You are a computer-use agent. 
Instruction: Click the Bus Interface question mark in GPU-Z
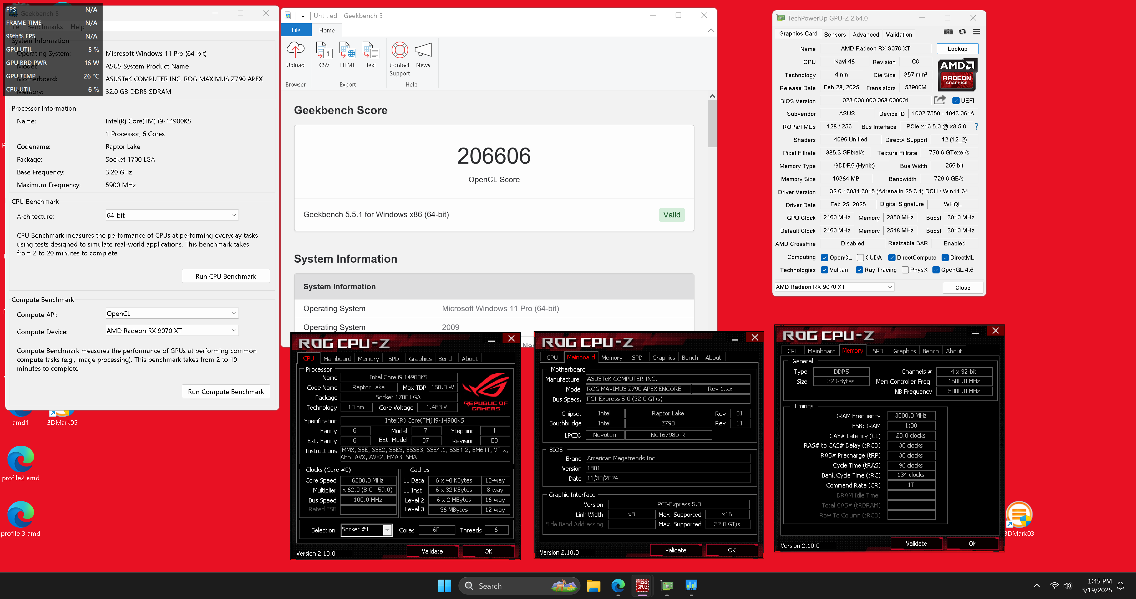976,126
